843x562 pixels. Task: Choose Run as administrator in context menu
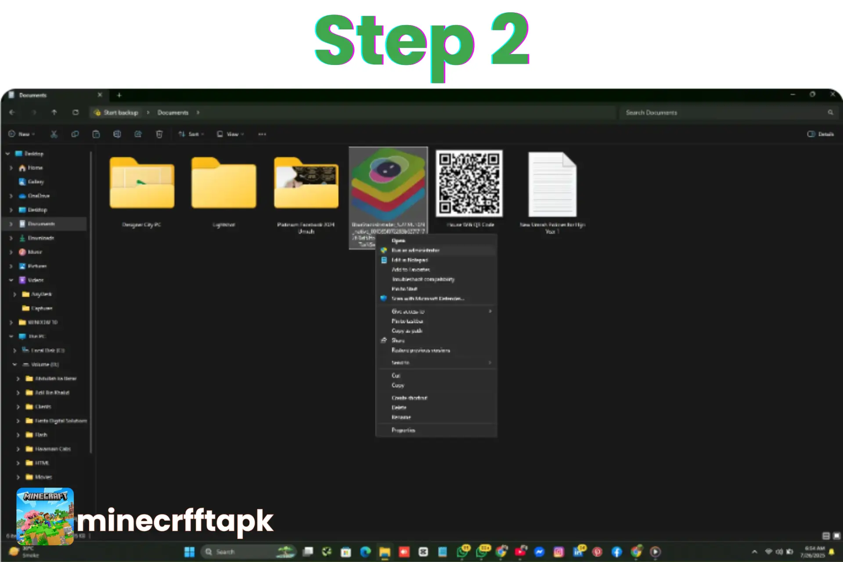coord(436,250)
